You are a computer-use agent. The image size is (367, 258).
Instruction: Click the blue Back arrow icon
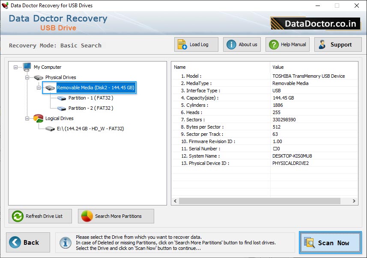tap(15, 242)
